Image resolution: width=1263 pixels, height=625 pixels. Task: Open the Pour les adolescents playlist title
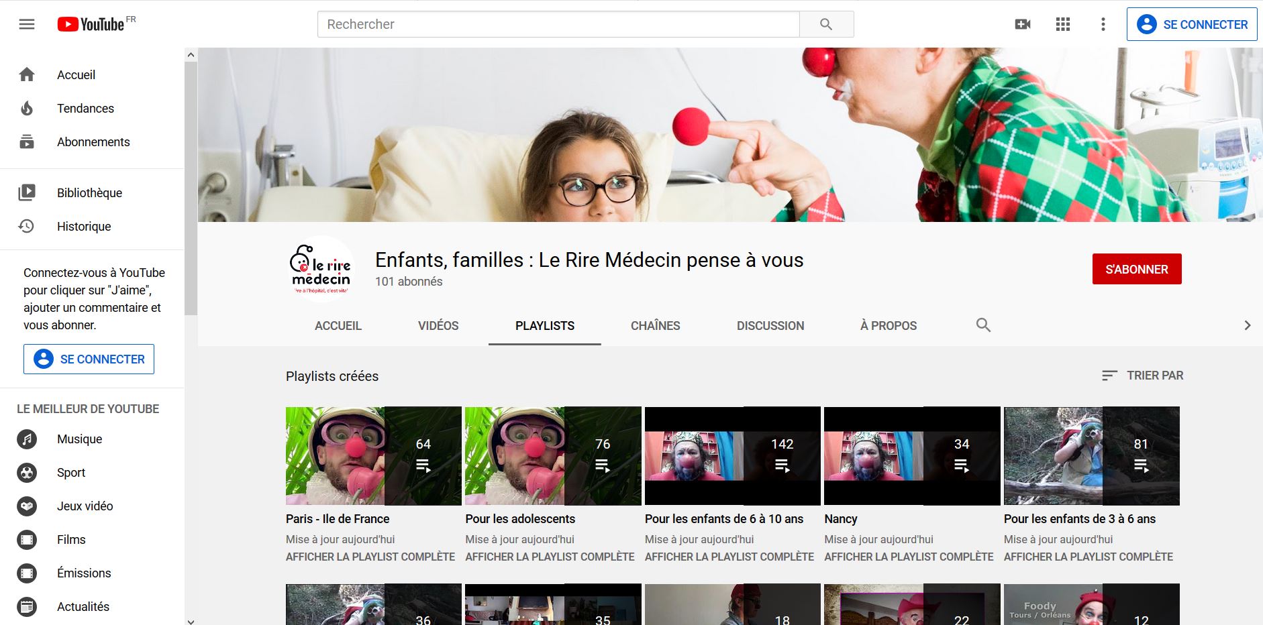520,519
